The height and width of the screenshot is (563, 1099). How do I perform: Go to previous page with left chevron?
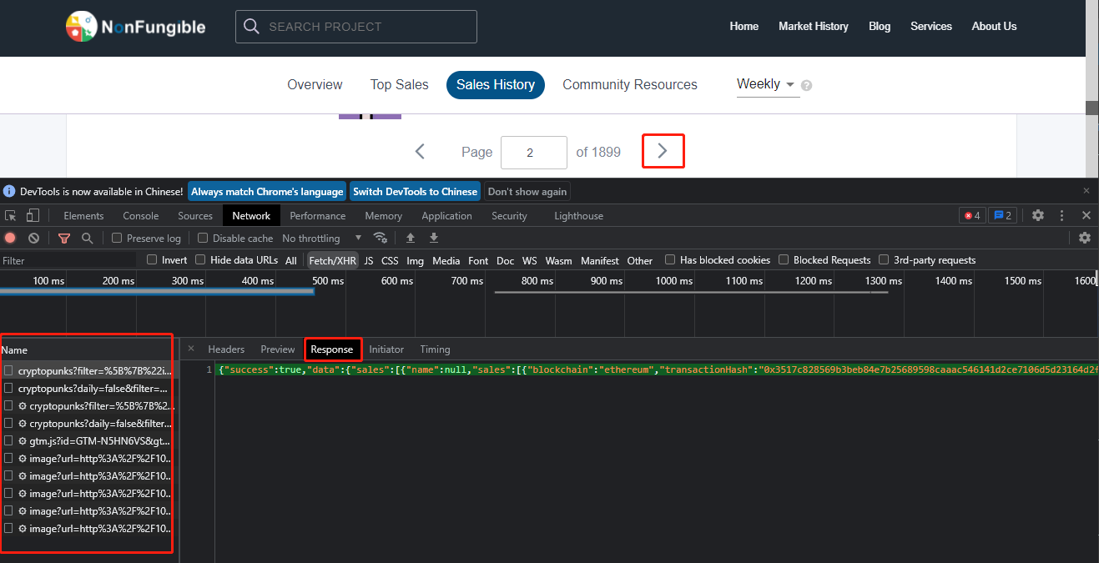coord(421,152)
